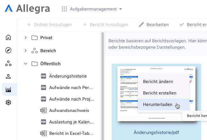
Task: Expand the Bereich tree node
Action: tap(26, 51)
